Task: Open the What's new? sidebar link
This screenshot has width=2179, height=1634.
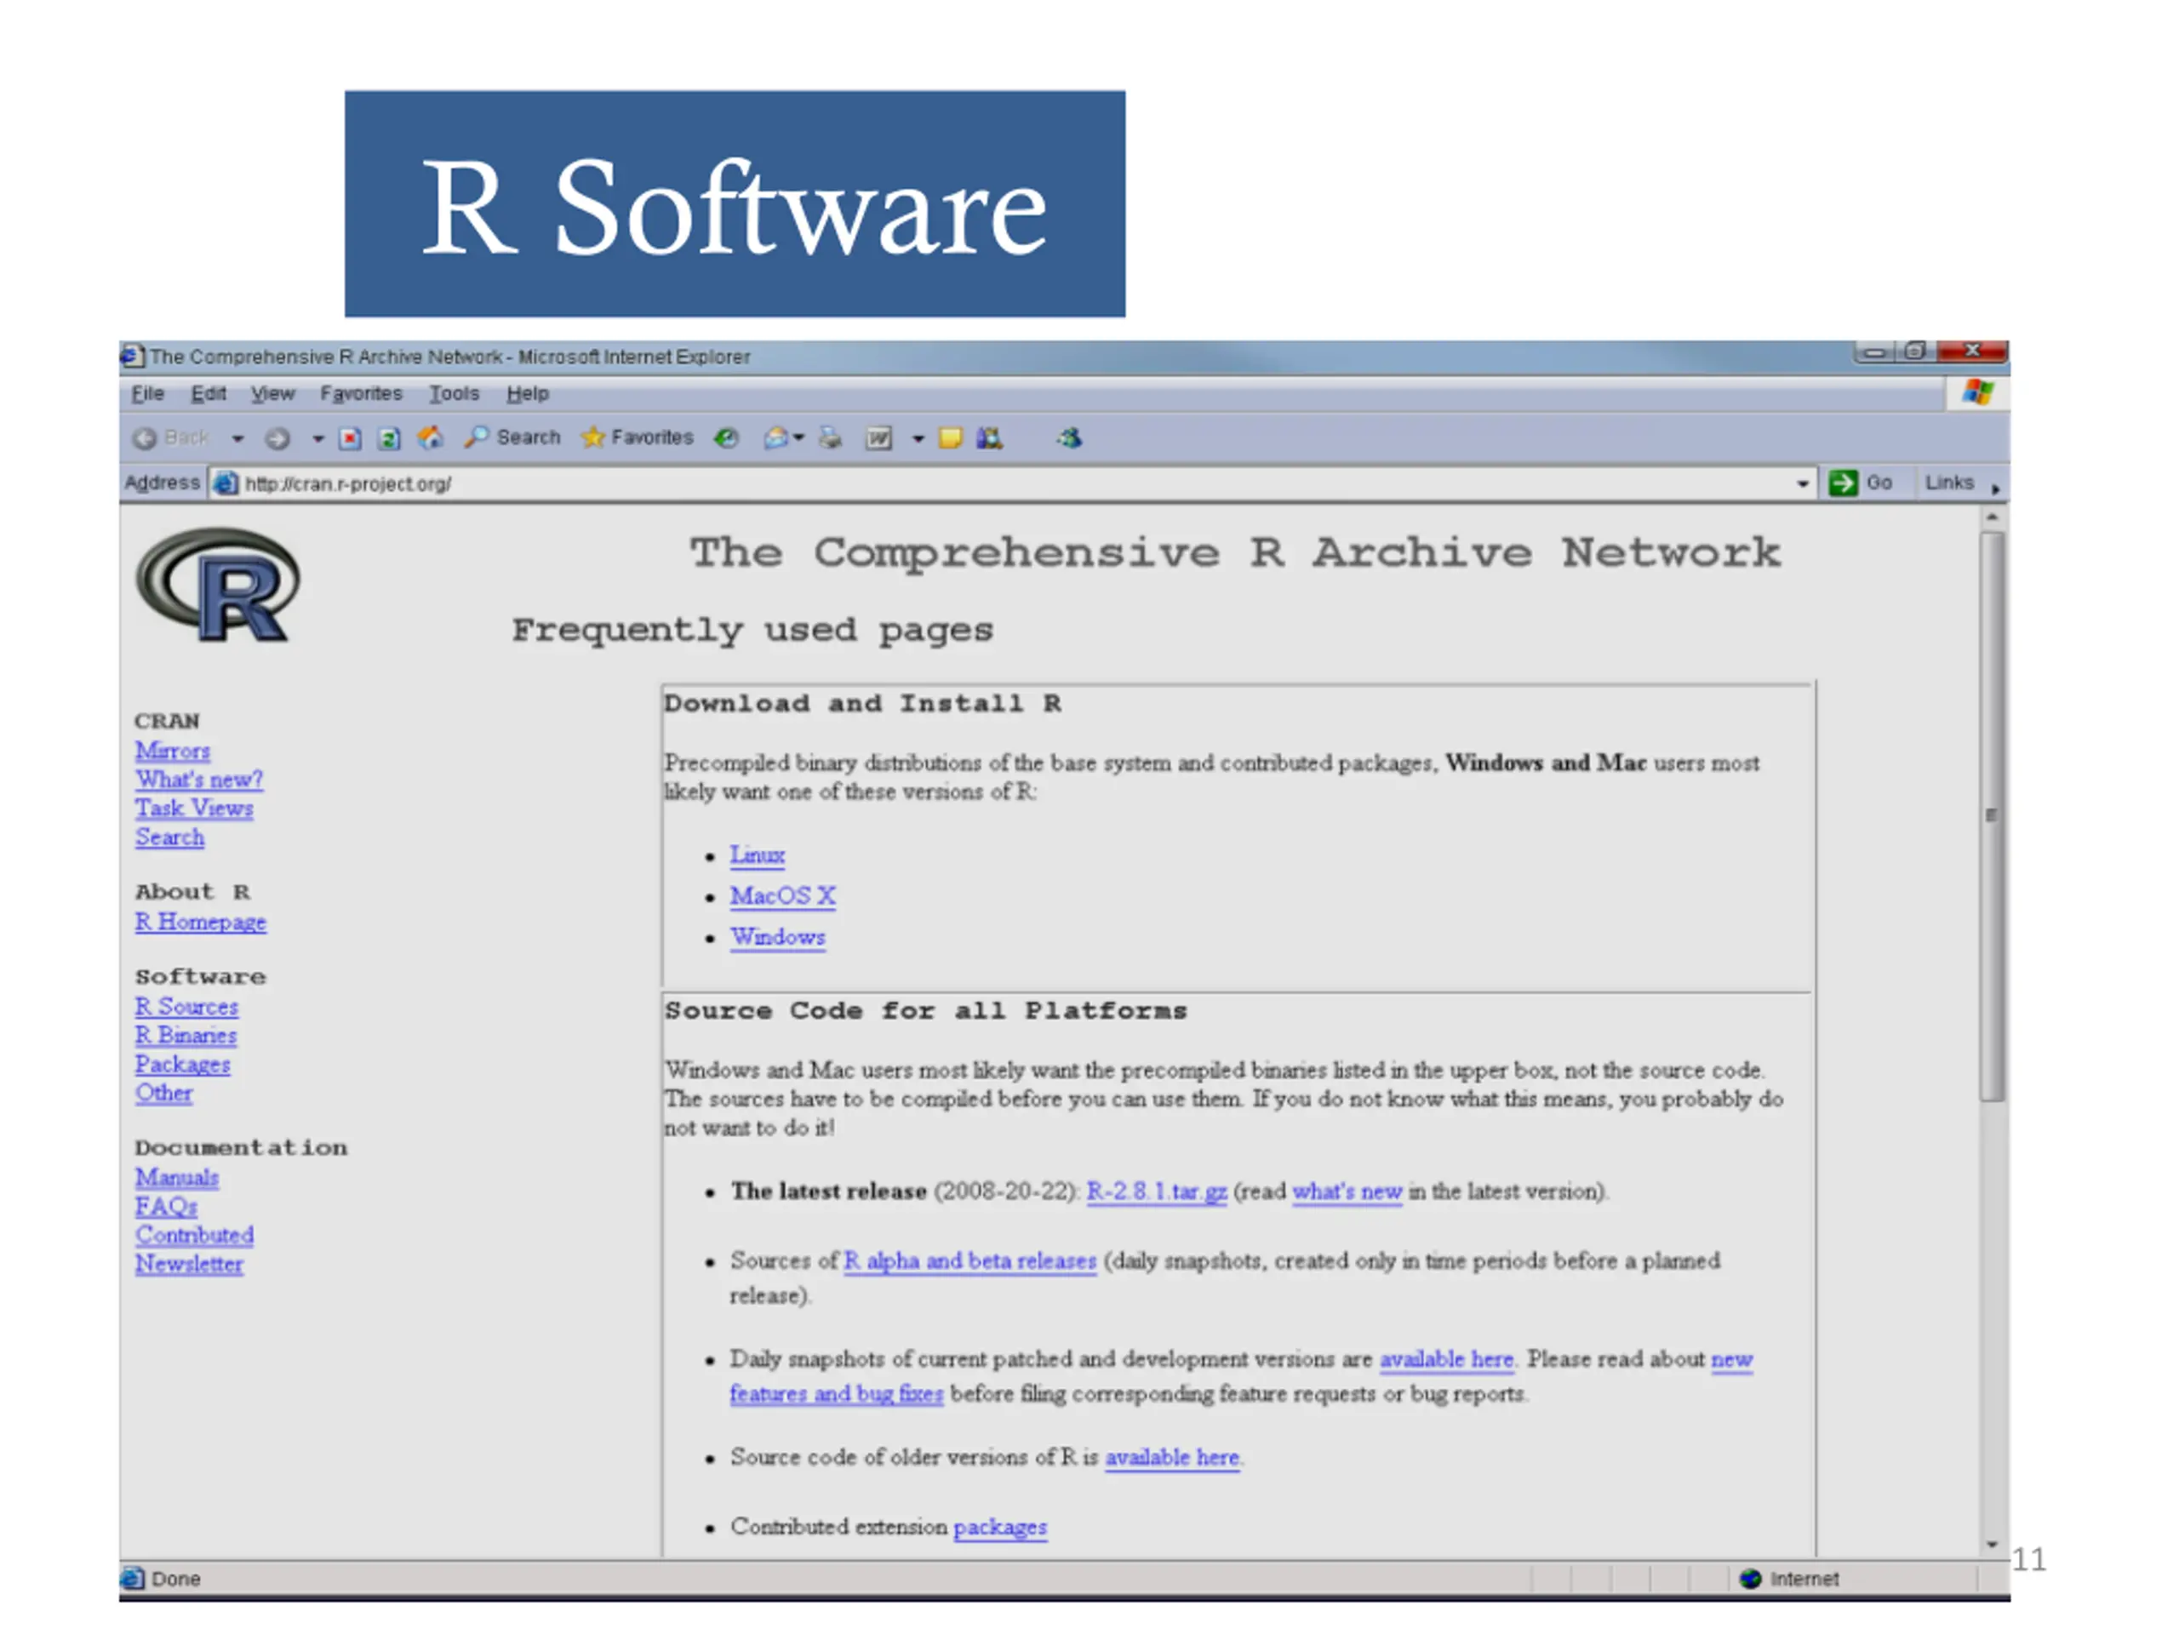Action: click(x=199, y=779)
